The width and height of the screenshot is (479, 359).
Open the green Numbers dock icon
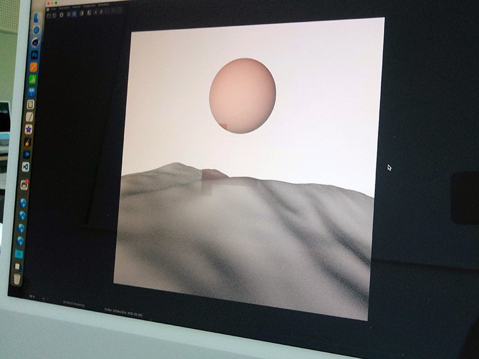pyautogui.click(x=34, y=79)
